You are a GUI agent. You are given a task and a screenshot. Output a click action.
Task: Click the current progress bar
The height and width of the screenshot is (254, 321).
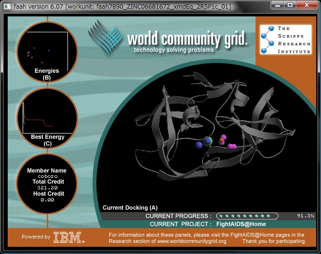(x=247, y=216)
